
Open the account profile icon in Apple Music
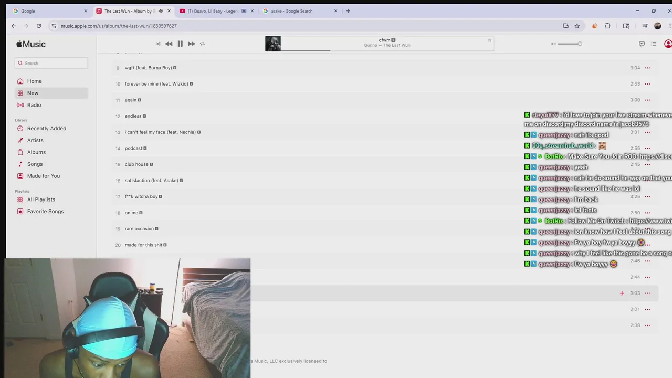click(x=668, y=44)
